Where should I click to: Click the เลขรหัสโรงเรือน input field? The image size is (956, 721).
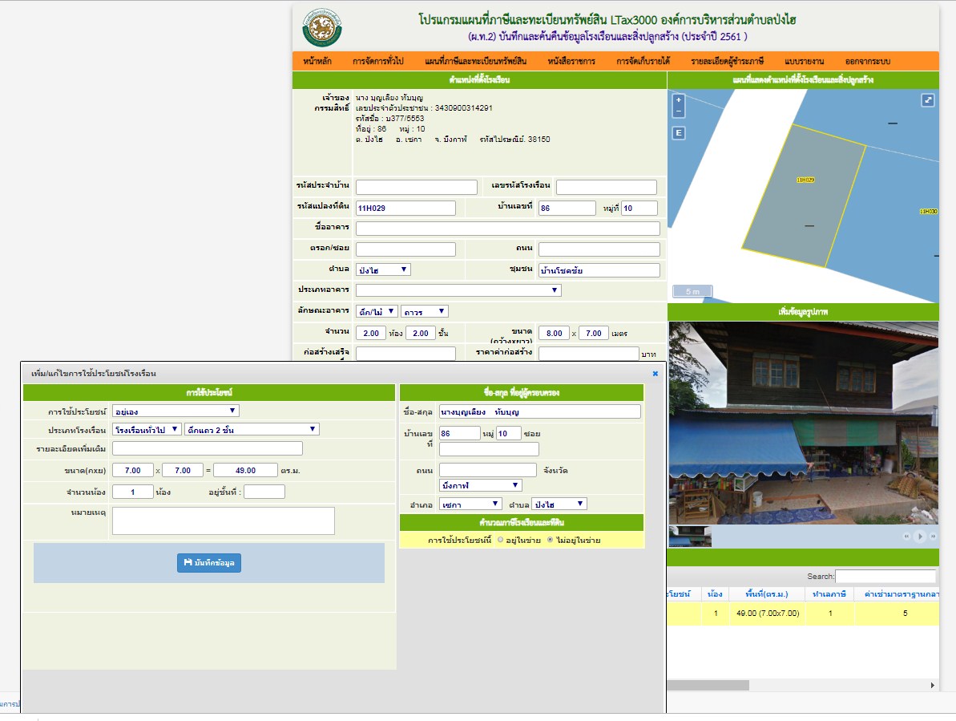pos(606,187)
